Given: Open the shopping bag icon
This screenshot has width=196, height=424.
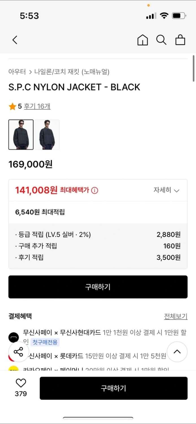Looking at the screenshot, I should tap(180, 40).
